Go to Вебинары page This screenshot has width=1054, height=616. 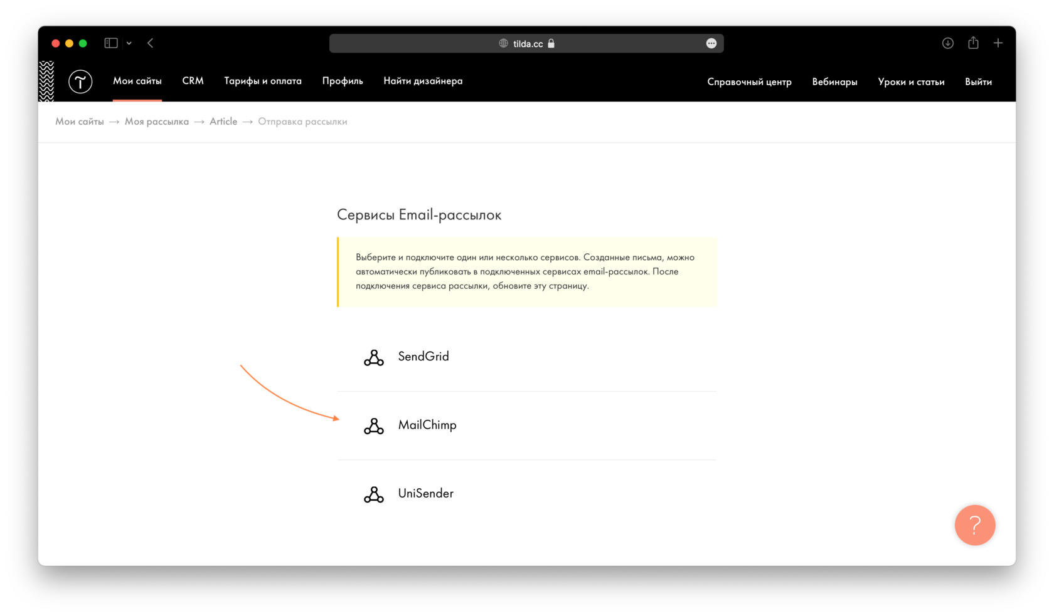(834, 81)
